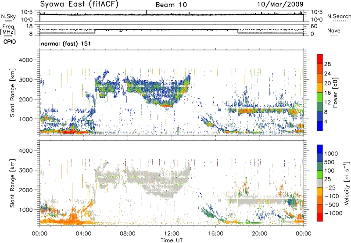The image size is (351, 243).
Task: Click the 'N.Sky' legend label
Action: [8, 16]
